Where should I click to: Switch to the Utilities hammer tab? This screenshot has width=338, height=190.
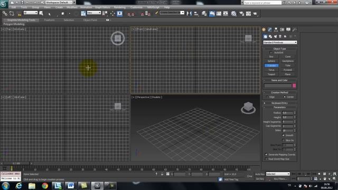294,30
